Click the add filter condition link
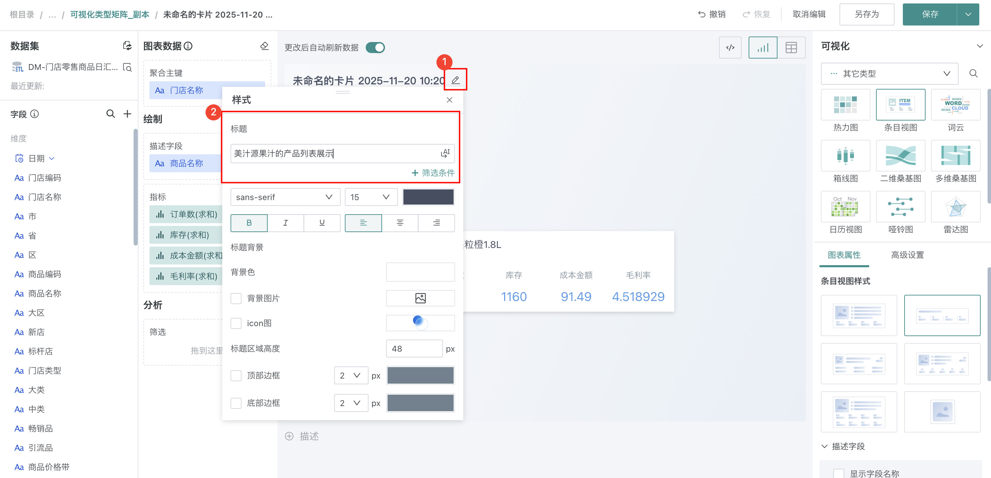This screenshot has width=991, height=478. click(433, 173)
